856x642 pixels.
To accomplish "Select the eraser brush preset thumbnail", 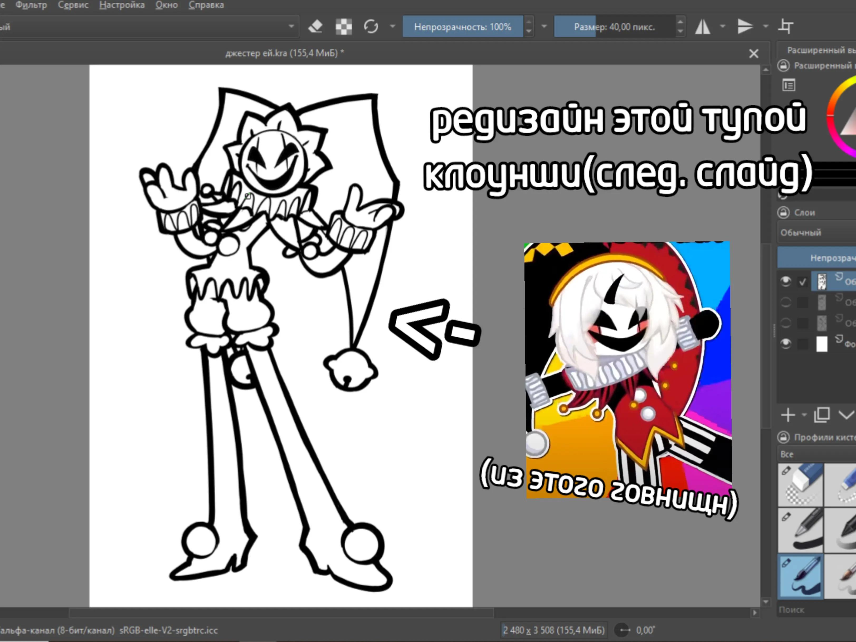I will [800, 484].
